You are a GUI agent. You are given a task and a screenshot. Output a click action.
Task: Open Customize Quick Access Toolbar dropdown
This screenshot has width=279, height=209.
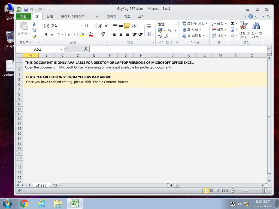point(49,10)
